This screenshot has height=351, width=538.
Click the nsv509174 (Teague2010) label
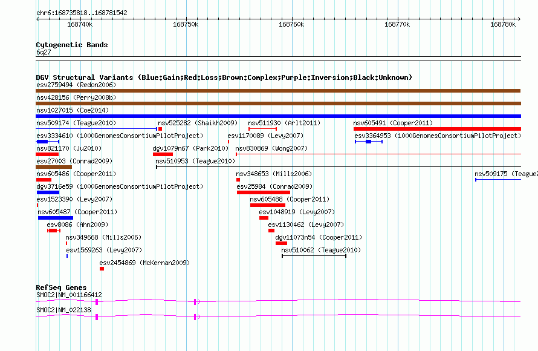point(76,123)
